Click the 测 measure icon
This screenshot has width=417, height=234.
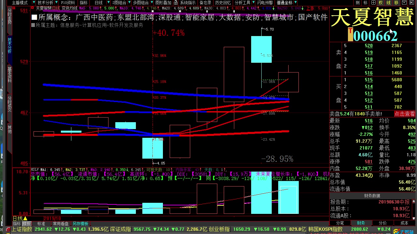(x=357, y=3)
